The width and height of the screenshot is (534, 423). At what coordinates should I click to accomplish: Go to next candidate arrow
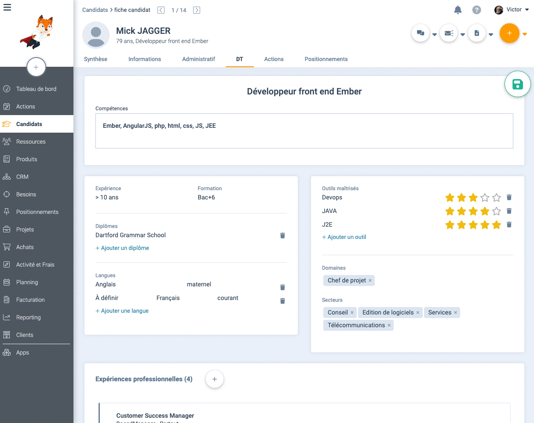[x=197, y=10]
